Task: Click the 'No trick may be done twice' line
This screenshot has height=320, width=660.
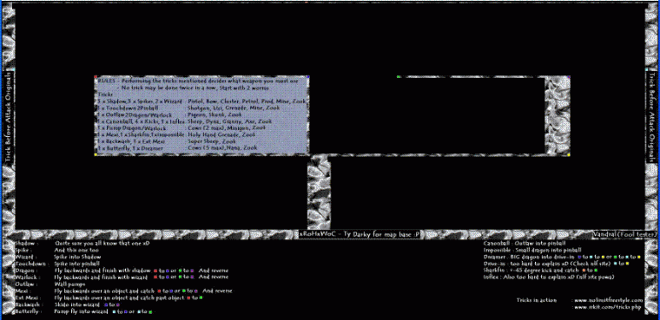Action: tap(193, 88)
